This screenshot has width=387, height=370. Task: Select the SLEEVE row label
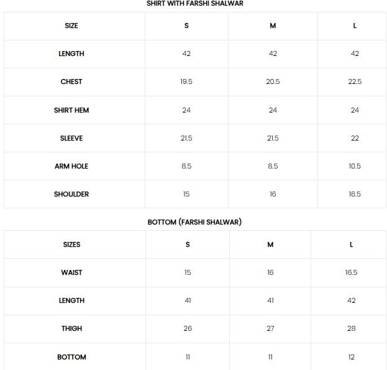point(71,138)
